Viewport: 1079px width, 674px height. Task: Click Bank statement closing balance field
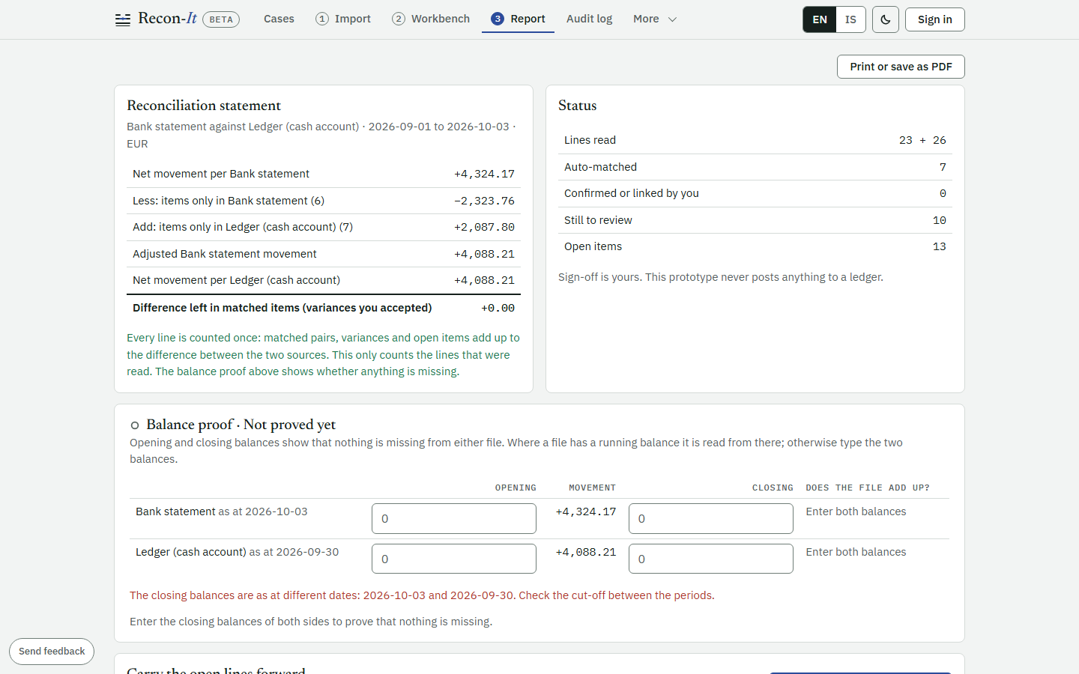pyautogui.click(x=710, y=518)
